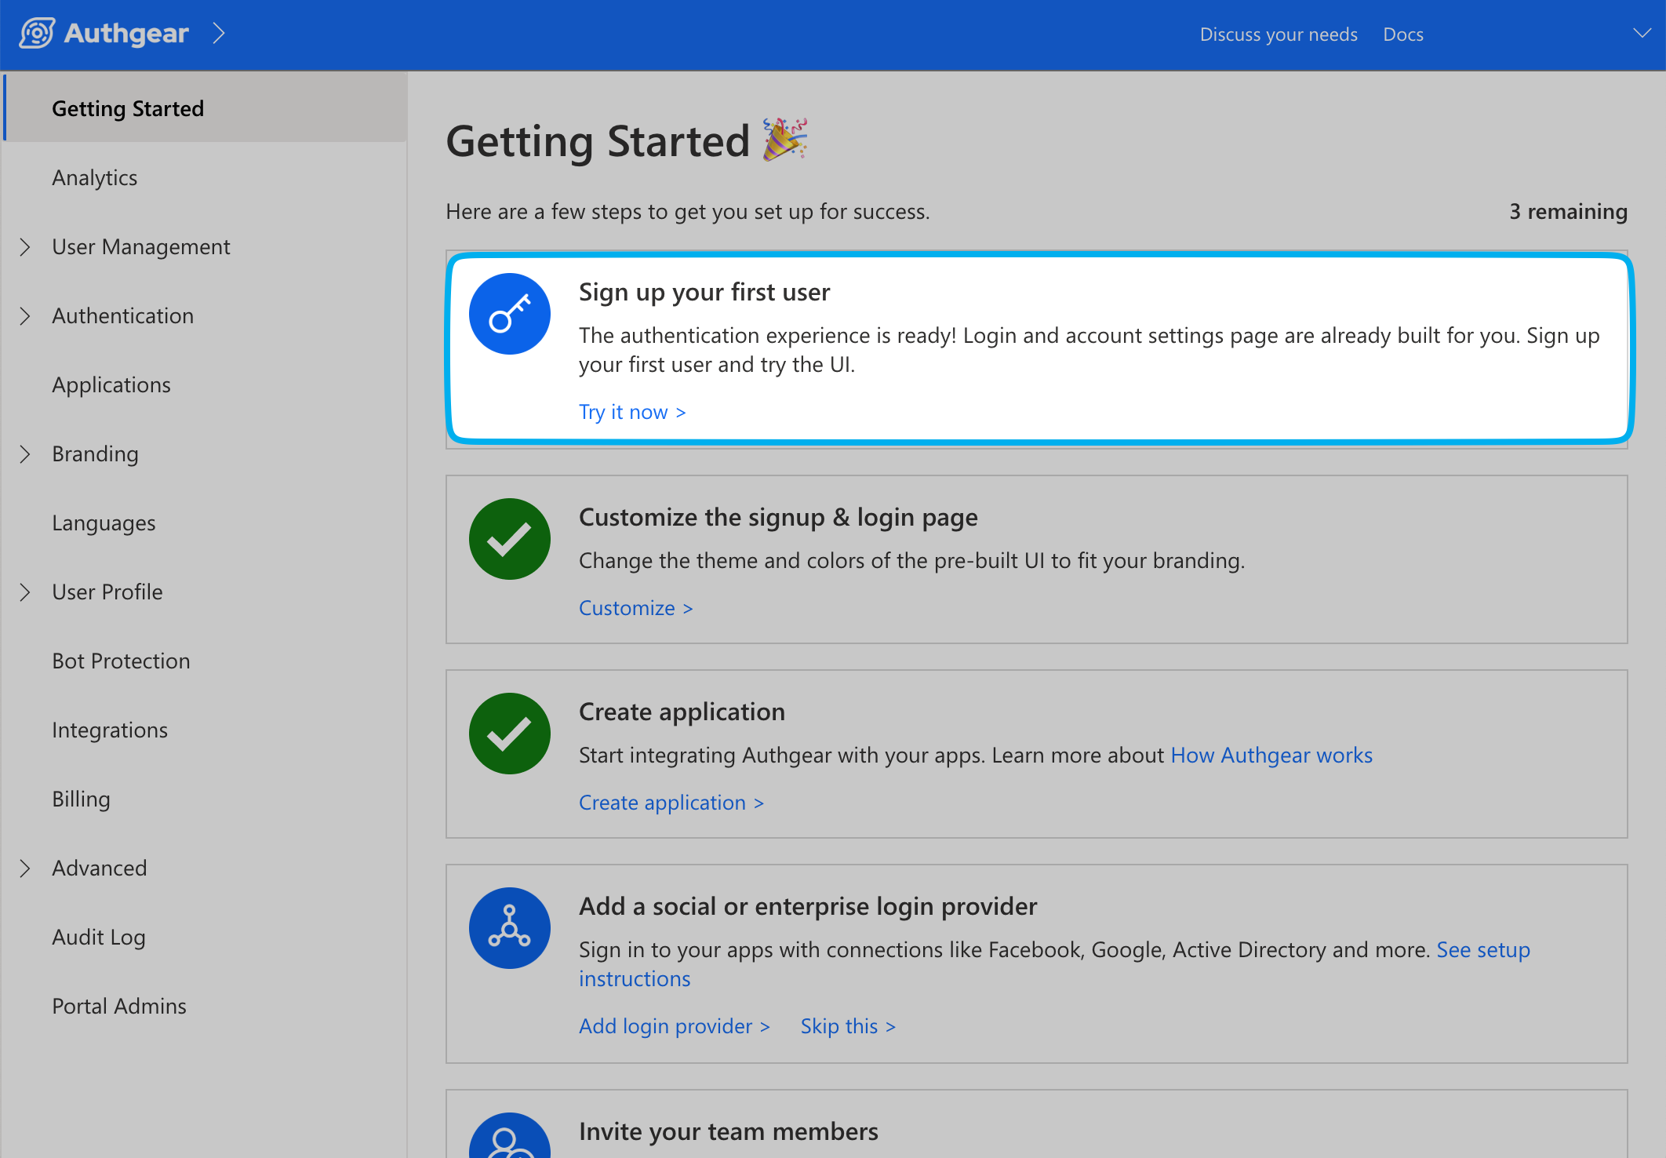Viewport: 1666px width, 1158px height.
Task: Click breadcrumb chevron next to Authgear
Action: [219, 34]
